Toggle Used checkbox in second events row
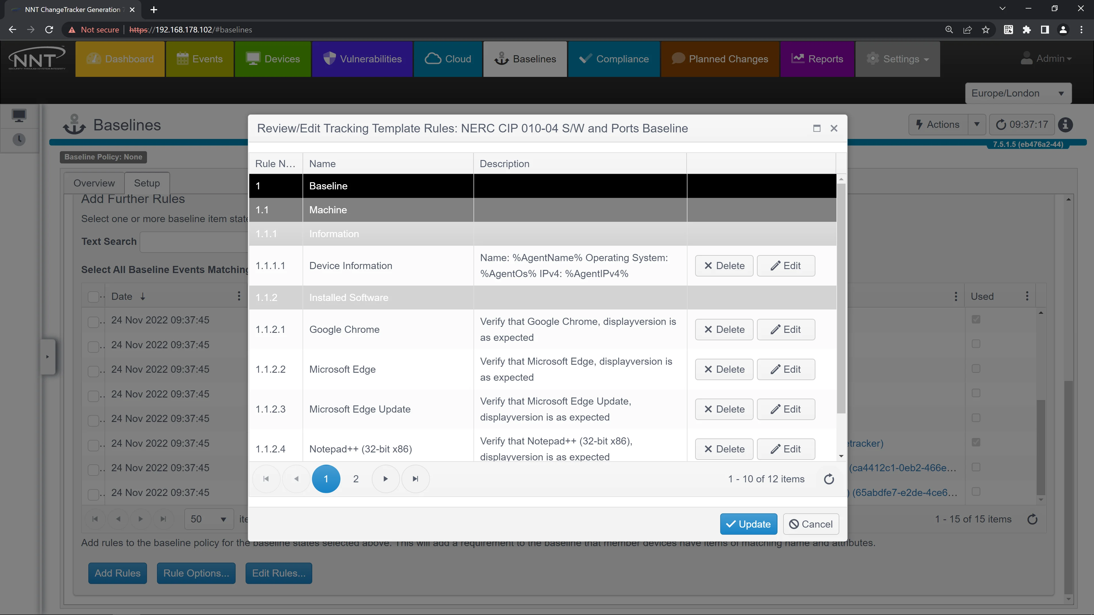Image resolution: width=1094 pixels, height=615 pixels. (x=976, y=344)
